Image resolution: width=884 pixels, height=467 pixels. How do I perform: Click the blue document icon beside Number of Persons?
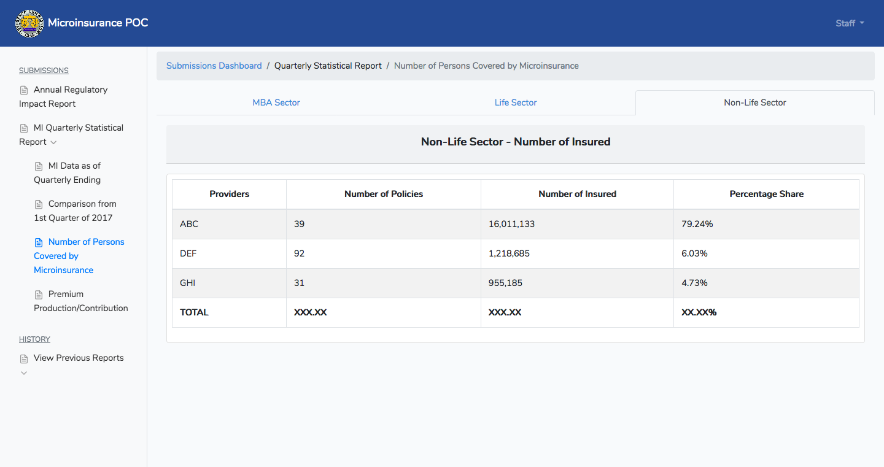click(x=39, y=242)
